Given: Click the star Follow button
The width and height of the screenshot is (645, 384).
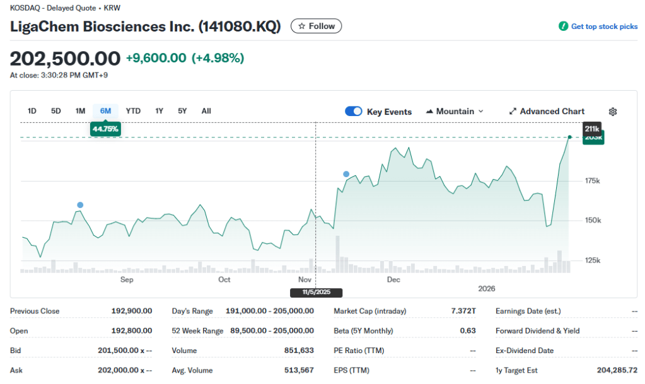Looking at the screenshot, I should pos(316,26).
